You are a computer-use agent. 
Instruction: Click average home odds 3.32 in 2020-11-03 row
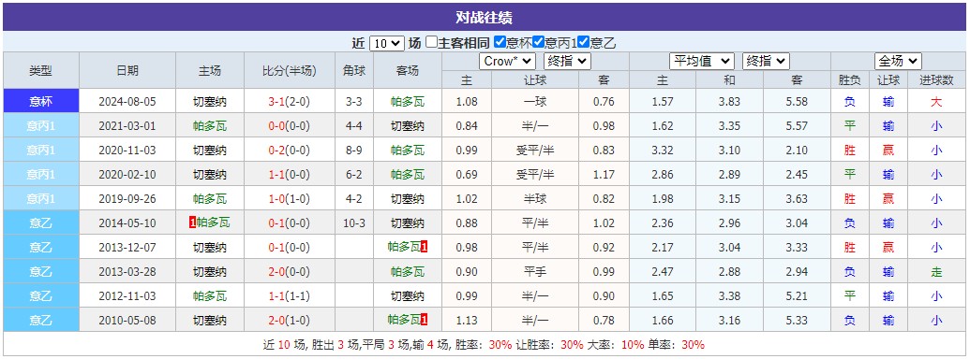pos(663,150)
